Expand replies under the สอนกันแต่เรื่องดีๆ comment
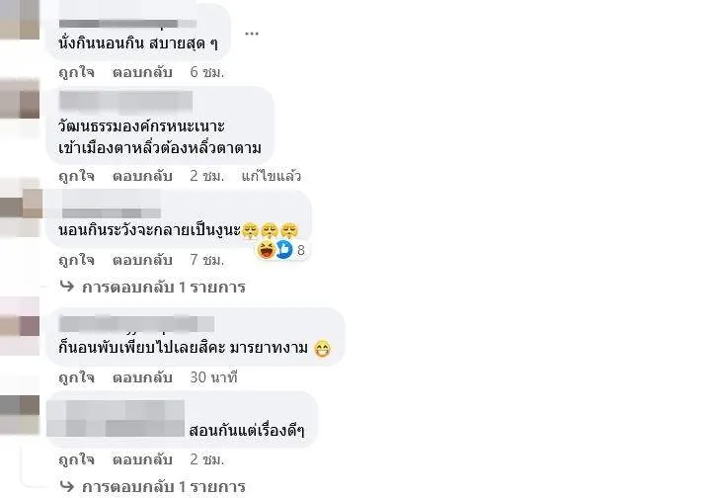The height and width of the screenshot is (498, 707). click(164, 487)
